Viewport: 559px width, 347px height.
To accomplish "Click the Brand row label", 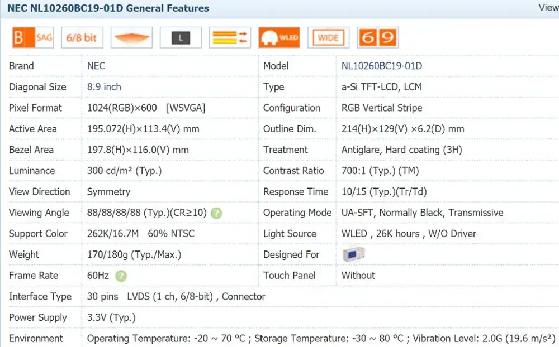I will (x=21, y=66).
